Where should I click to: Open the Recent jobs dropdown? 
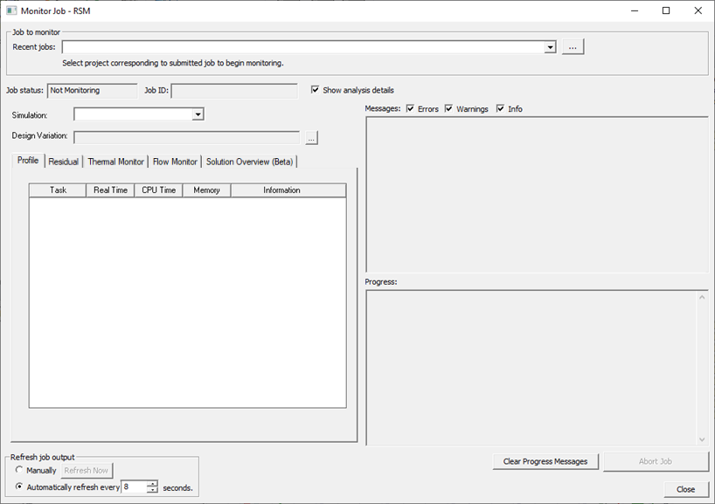550,46
